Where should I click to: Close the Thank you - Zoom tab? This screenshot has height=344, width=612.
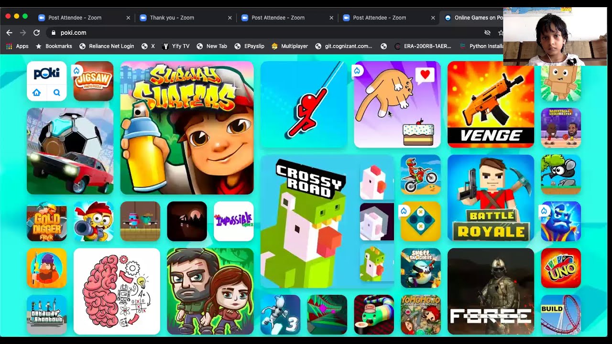(229, 18)
